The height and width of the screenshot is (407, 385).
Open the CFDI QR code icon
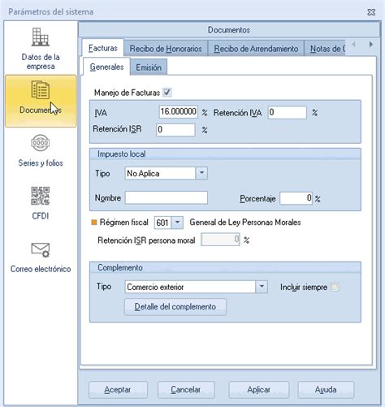coord(41,196)
